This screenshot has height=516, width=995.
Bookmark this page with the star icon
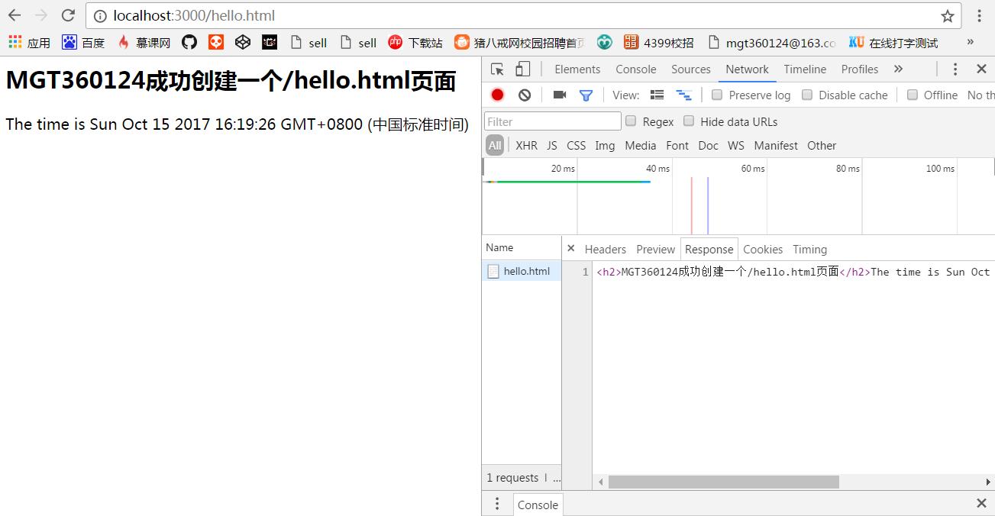(x=947, y=15)
